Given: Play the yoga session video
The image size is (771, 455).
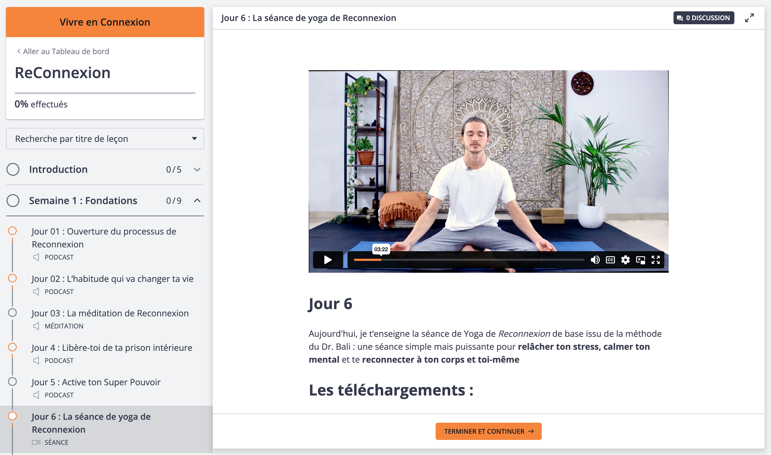Looking at the screenshot, I should click(328, 260).
